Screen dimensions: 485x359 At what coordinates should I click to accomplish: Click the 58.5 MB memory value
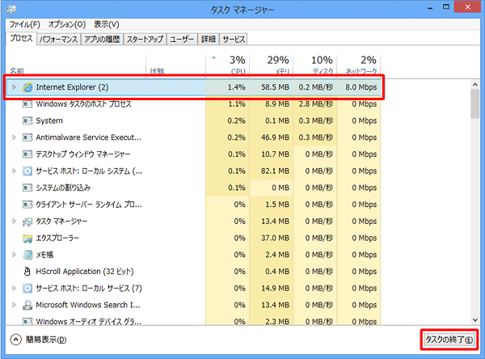(x=275, y=87)
